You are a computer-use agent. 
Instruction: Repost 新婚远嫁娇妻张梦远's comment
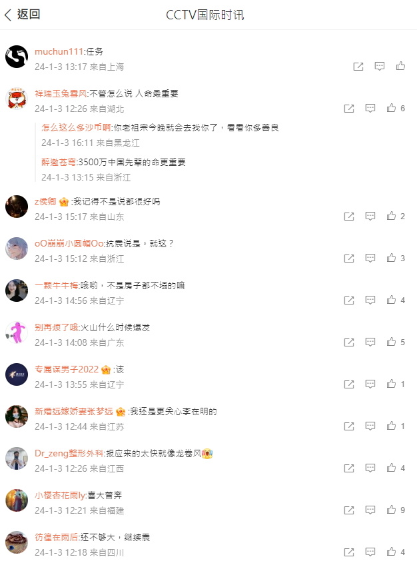point(349,426)
